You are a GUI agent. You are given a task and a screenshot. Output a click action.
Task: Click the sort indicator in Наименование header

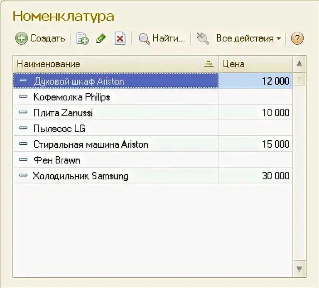point(209,64)
